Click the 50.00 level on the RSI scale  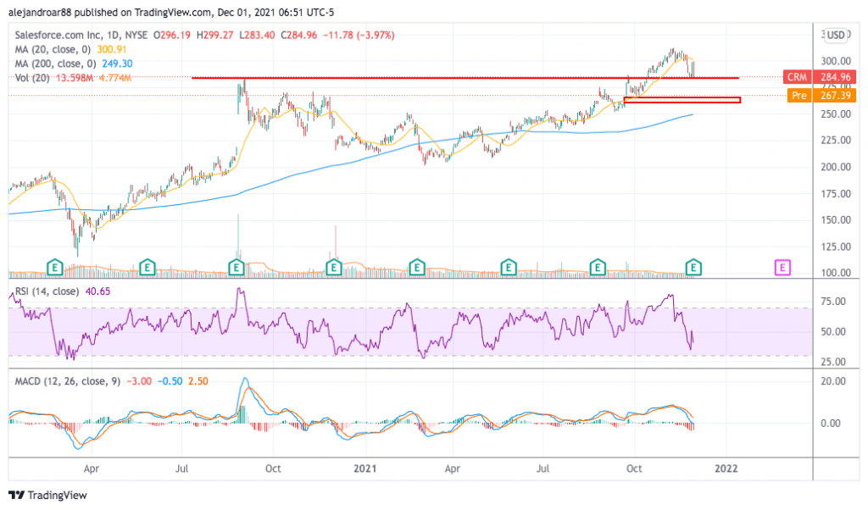[833, 332]
